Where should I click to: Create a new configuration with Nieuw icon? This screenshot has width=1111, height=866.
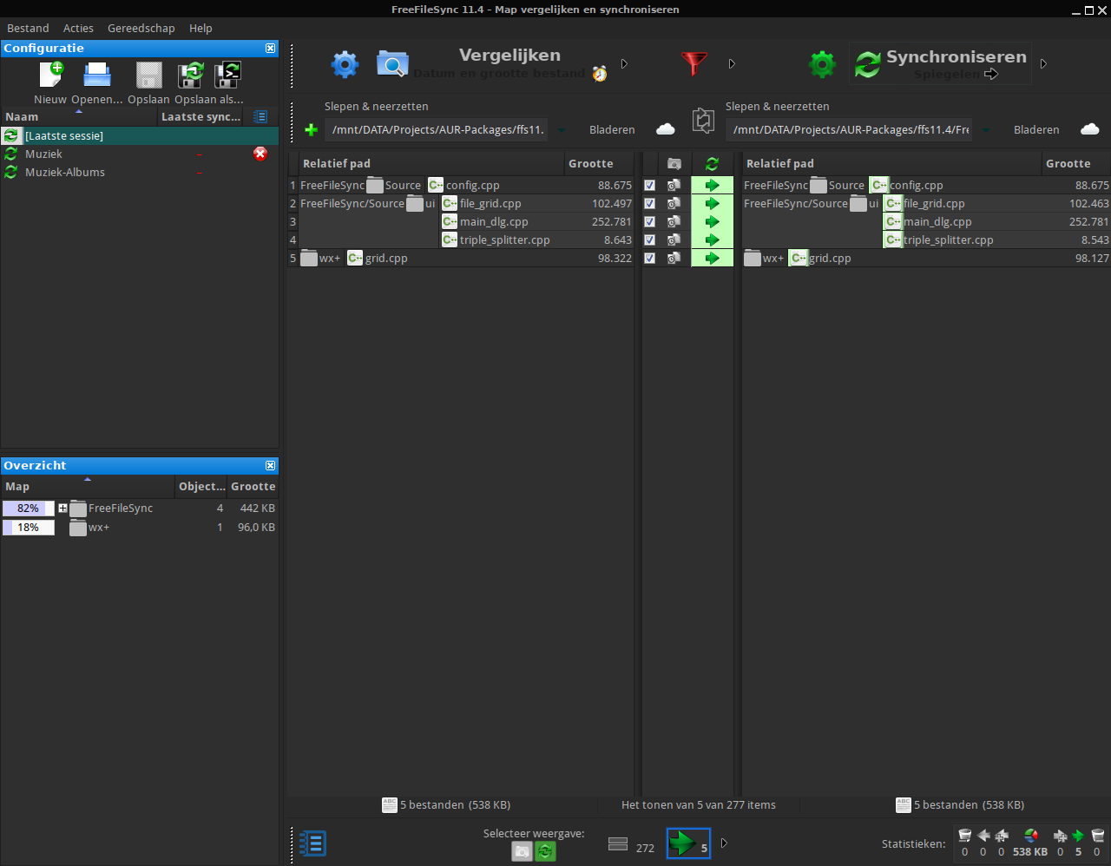click(50, 75)
